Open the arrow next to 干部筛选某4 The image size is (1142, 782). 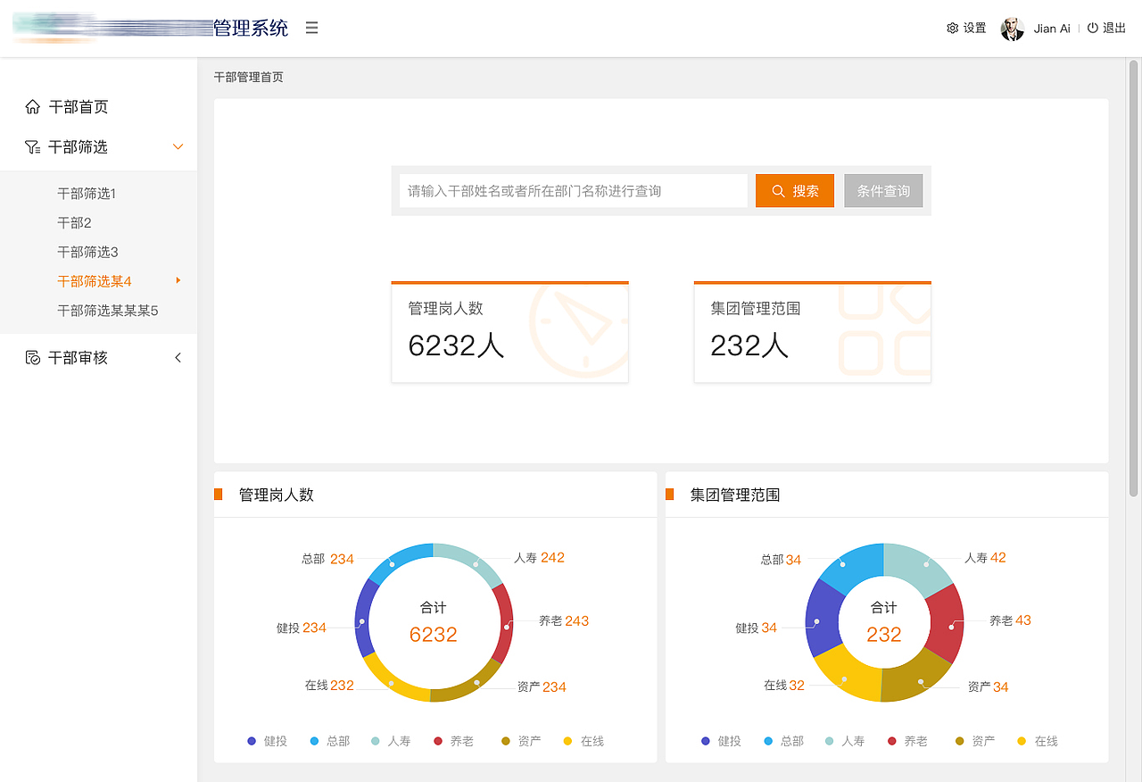coord(177,280)
